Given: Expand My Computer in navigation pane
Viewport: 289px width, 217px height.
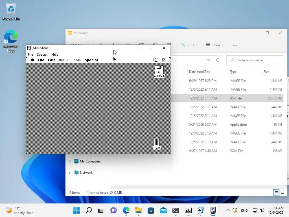Looking at the screenshot, I should click(x=69, y=161).
